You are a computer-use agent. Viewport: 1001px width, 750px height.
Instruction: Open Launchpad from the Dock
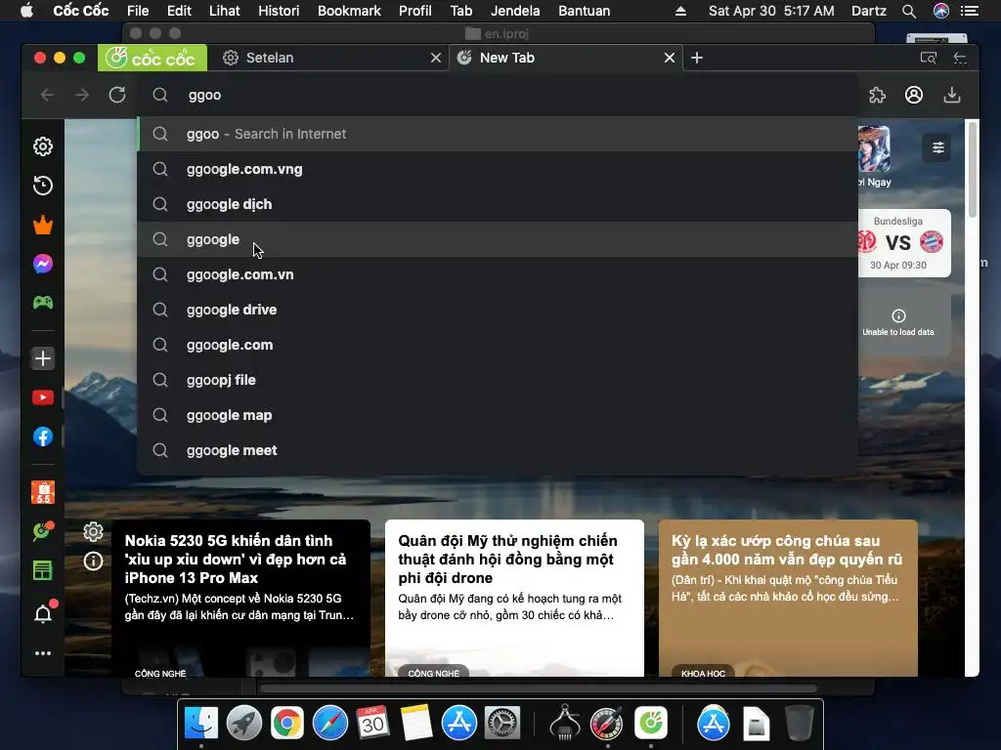pyautogui.click(x=243, y=724)
